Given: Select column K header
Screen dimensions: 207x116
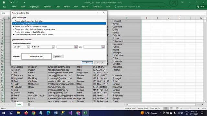Looking at the screenshot, I should (x=179, y=18).
